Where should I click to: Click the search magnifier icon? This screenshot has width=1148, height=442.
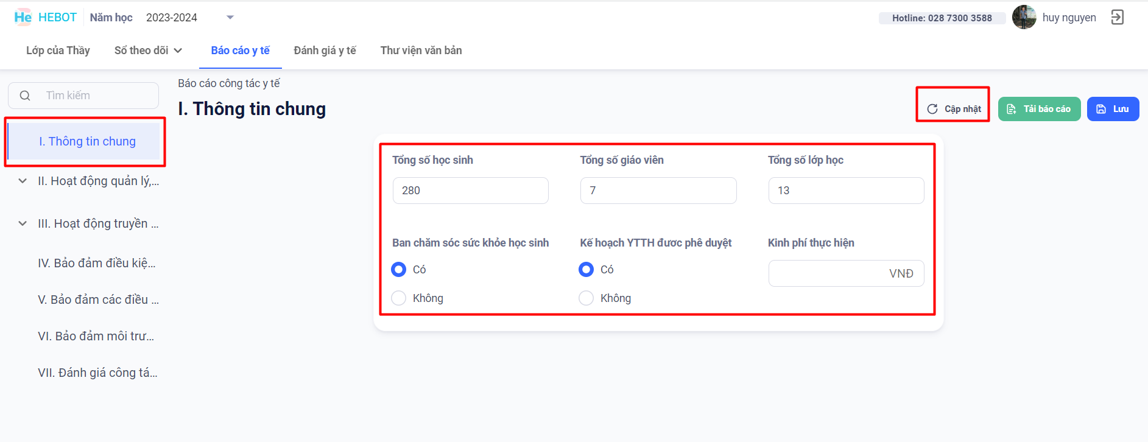[x=25, y=96]
